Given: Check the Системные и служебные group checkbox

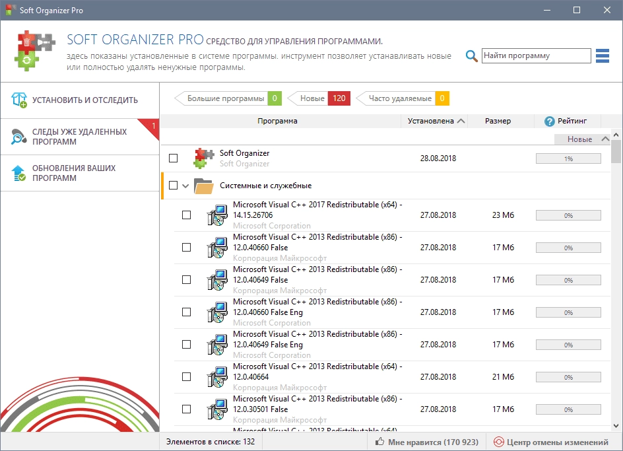Looking at the screenshot, I should coord(173,186).
